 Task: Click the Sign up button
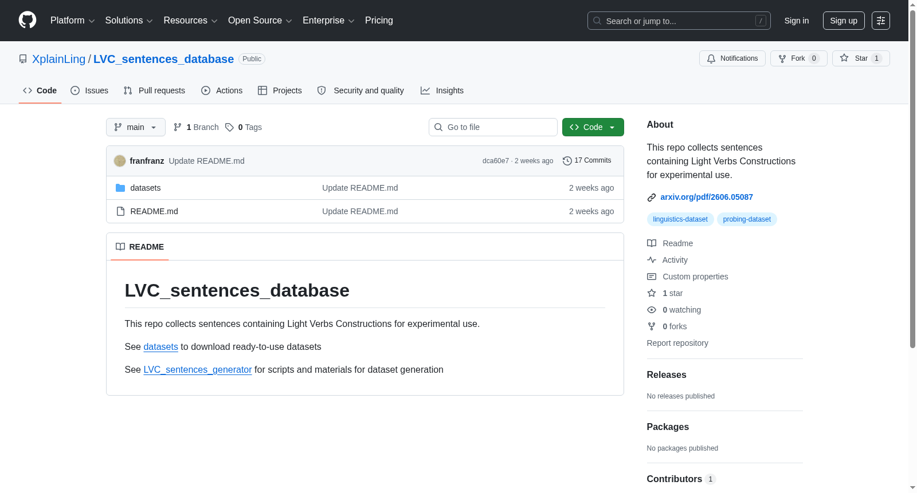pyautogui.click(x=844, y=21)
